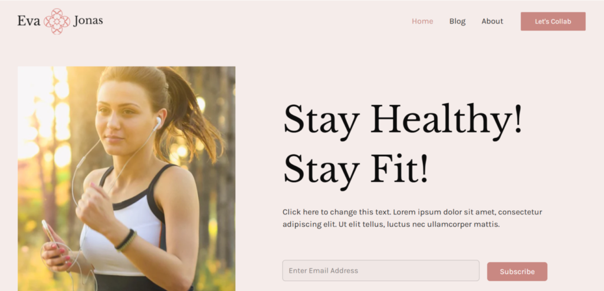Click the Subscribe button

(517, 272)
